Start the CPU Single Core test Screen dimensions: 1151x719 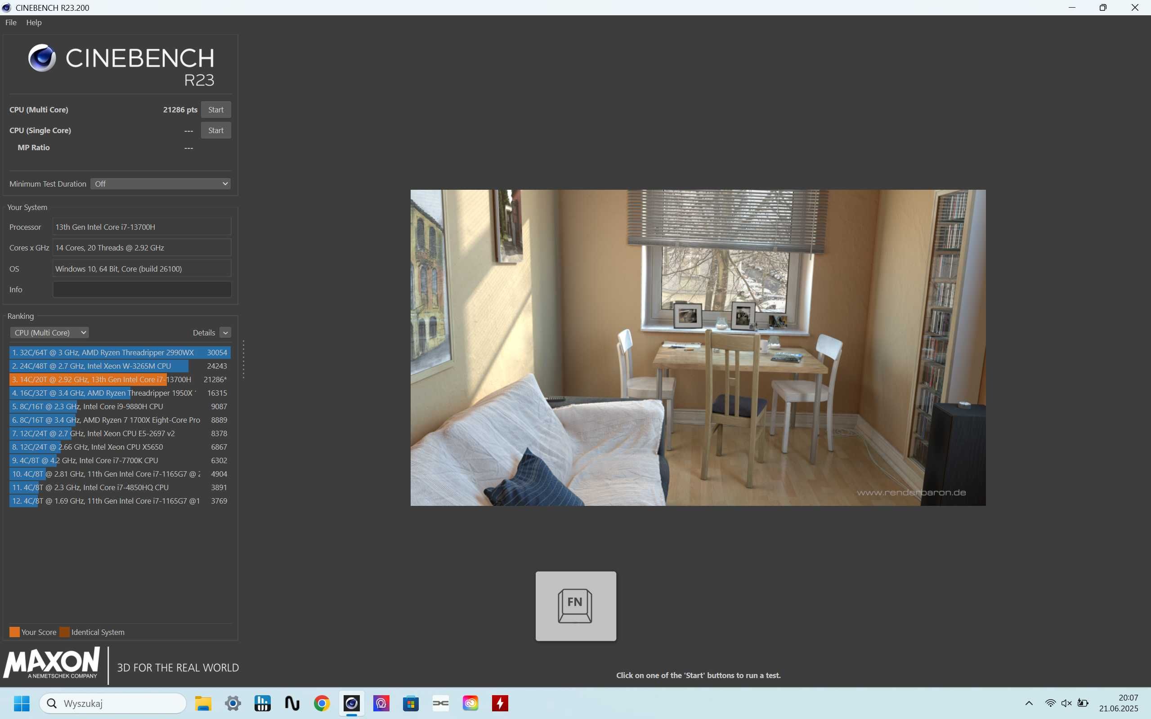point(216,130)
